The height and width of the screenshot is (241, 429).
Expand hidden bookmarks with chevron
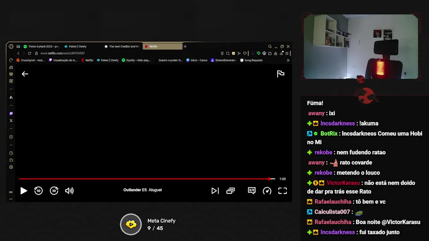288,60
